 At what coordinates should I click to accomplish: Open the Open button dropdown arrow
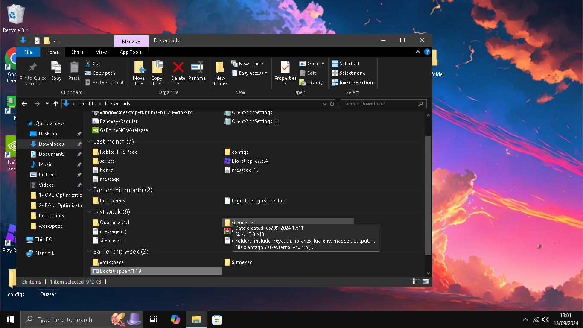coord(323,64)
